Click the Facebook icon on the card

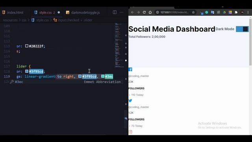click(x=130, y=69)
